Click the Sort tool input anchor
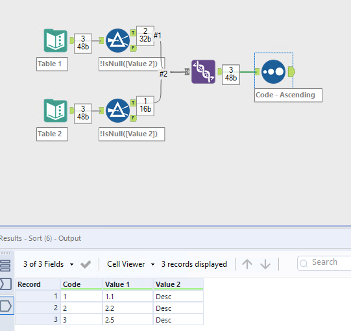This screenshot has width=351, height=331. tap(257, 71)
